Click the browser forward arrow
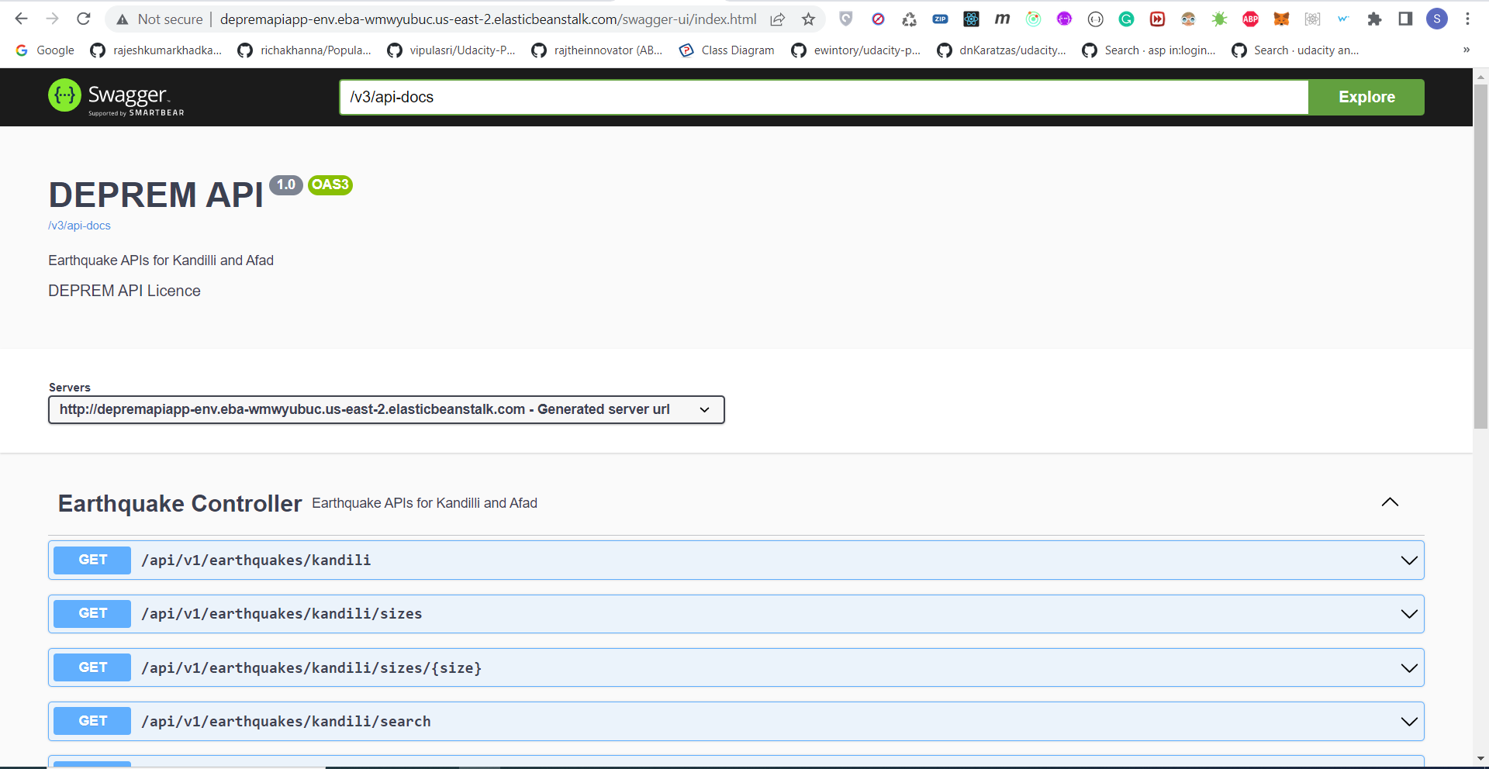1489x769 pixels. (x=53, y=19)
